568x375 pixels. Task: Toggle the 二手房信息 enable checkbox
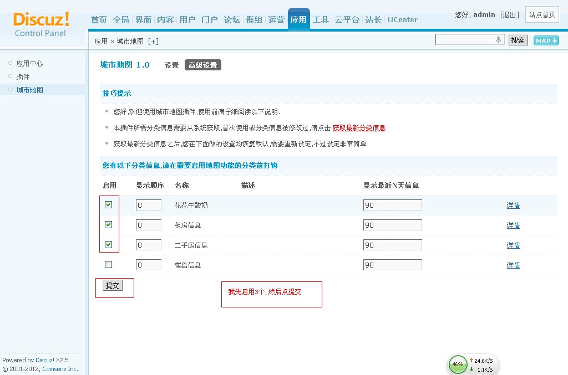pyautogui.click(x=109, y=245)
